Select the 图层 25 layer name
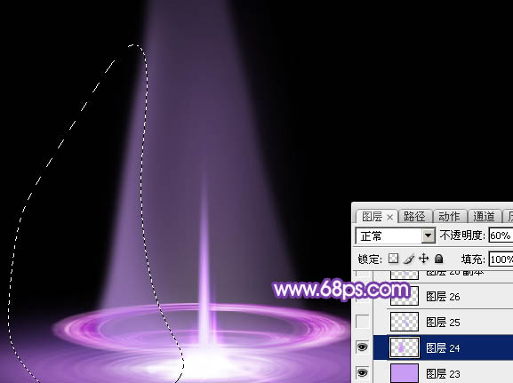The height and width of the screenshot is (383, 513). click(x=443, y=323)
